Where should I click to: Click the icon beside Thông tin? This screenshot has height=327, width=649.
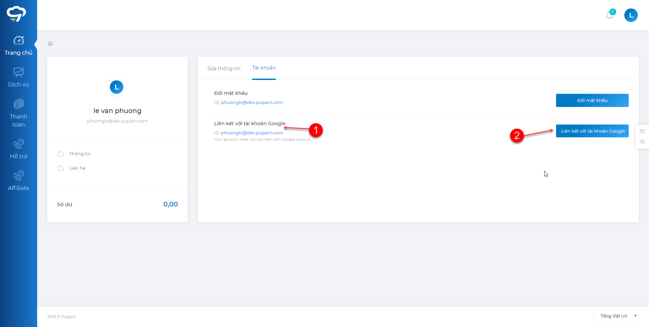pos(61,154)
